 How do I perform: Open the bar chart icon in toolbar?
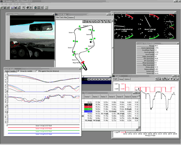tap(16, 8)
